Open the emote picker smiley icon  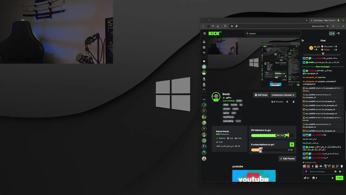[x=340, y=171]
